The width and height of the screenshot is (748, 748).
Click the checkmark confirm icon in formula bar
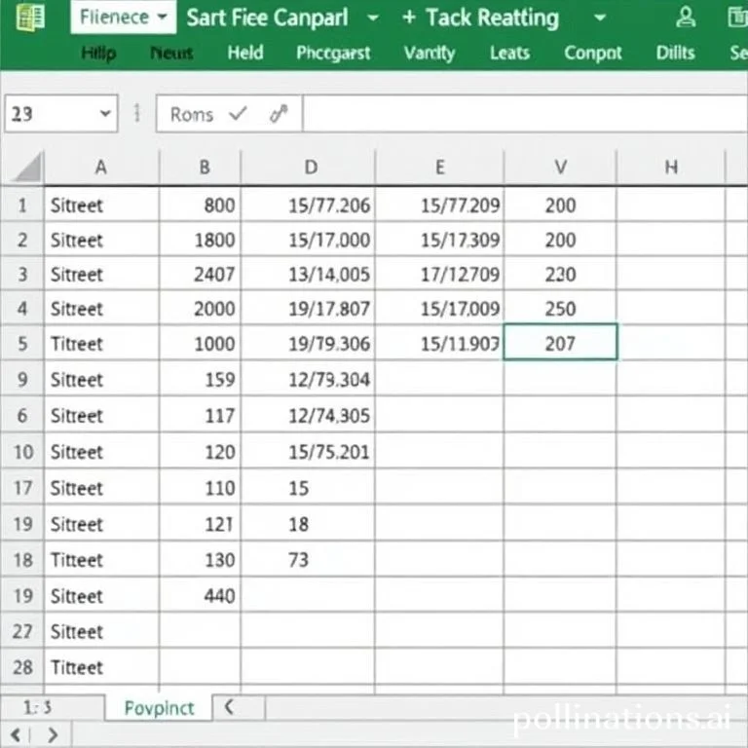tap(237, 114)
